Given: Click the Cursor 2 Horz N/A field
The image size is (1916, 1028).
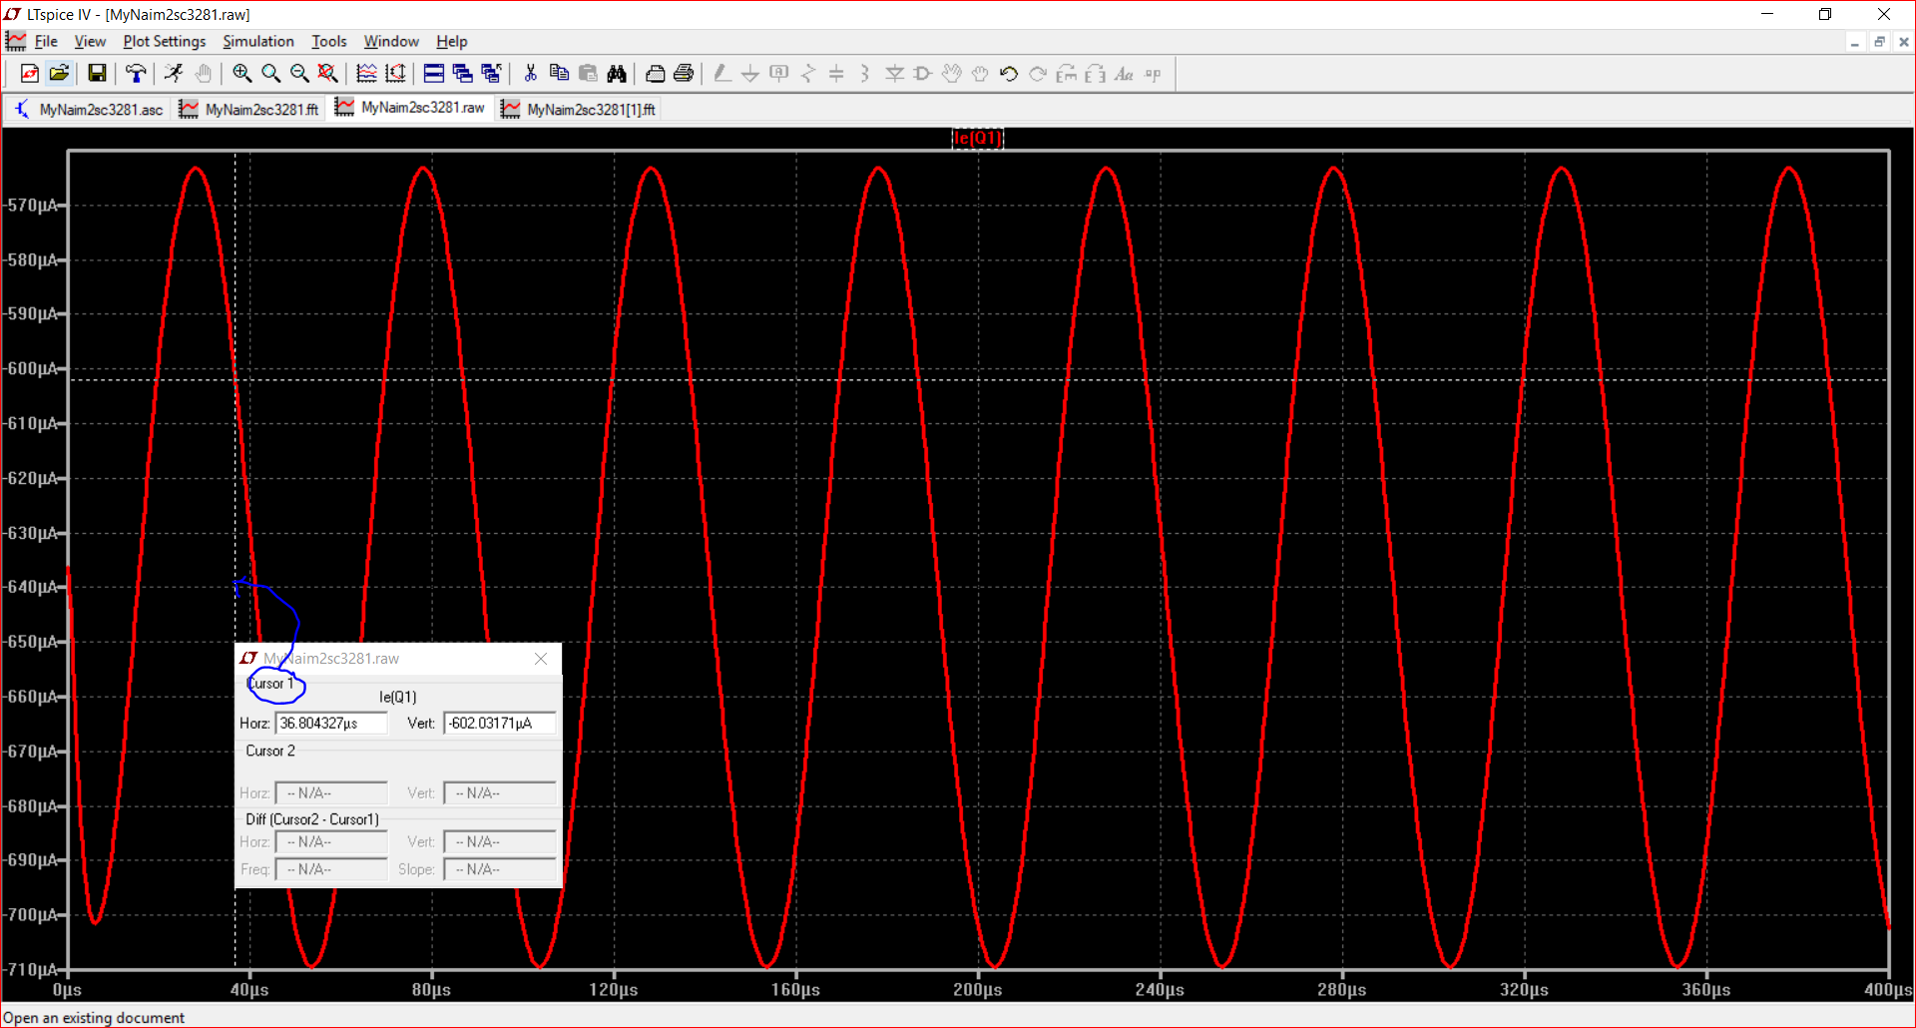Looking at the screenshot, I should click(x=331, y=793).
